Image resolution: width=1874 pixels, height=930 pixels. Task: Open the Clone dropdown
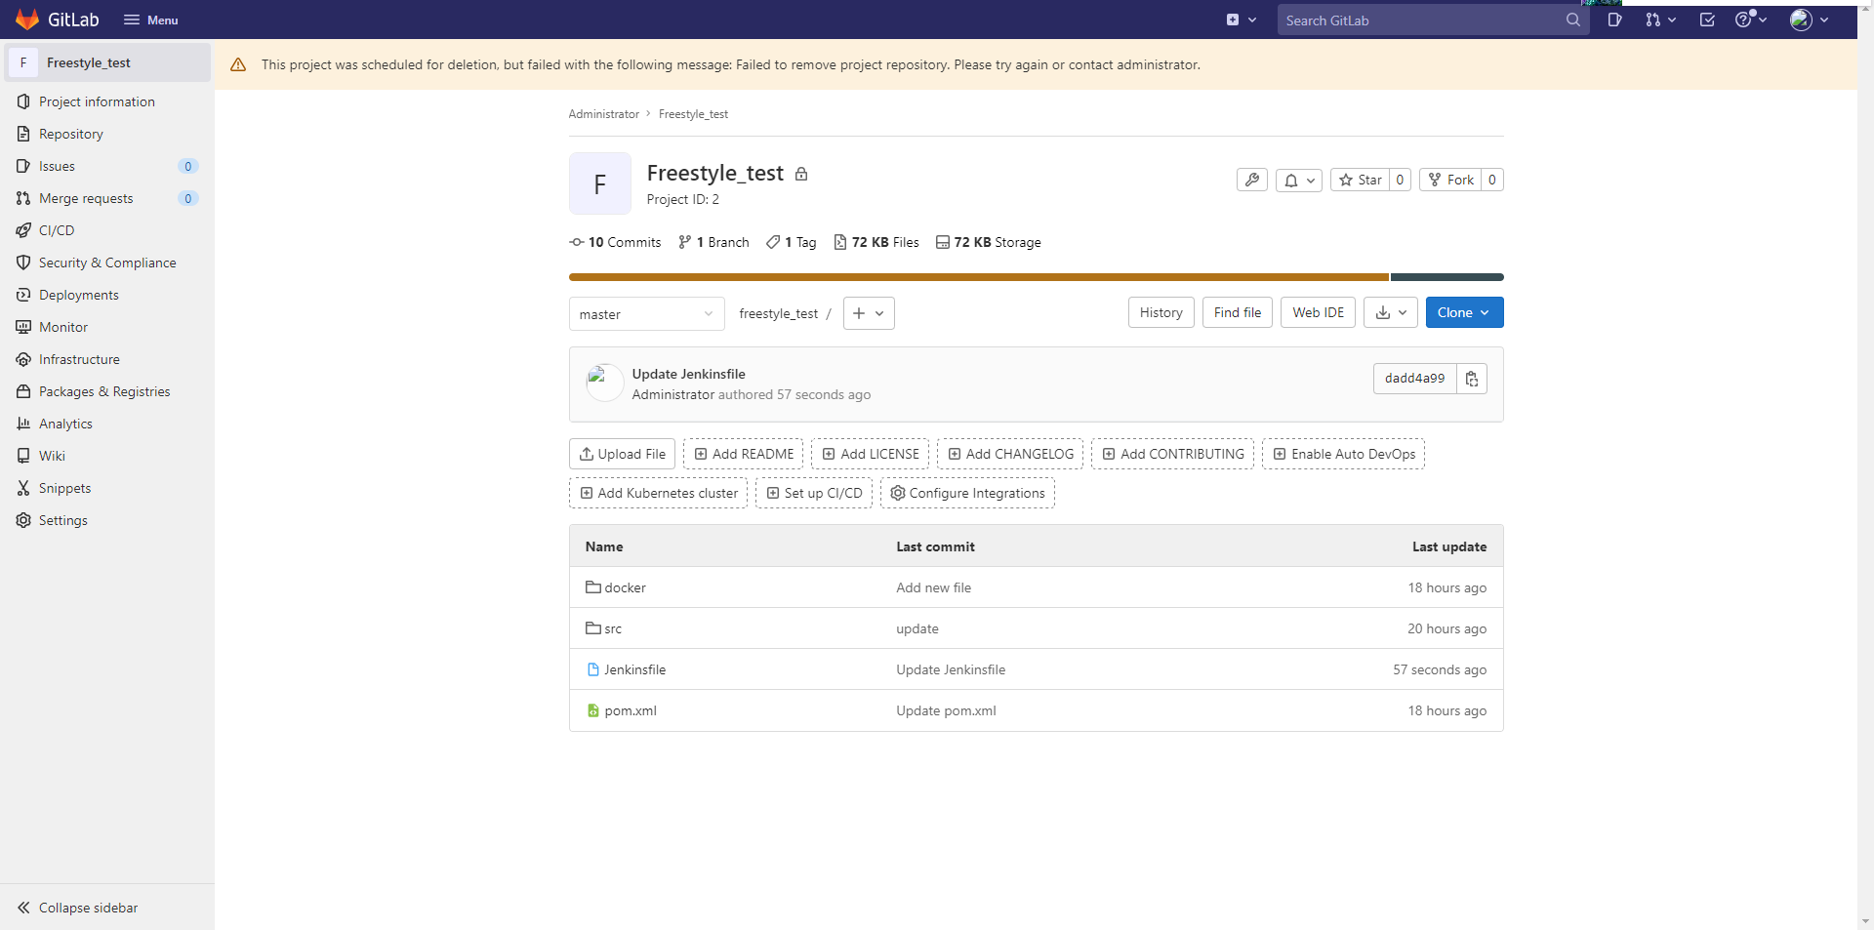(1463, 312)
